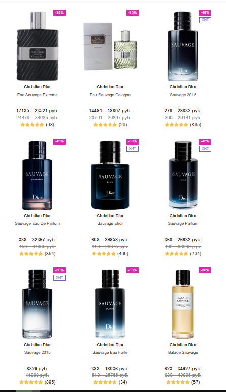Click star rating of Eau Sauvage Extreme
The image size is (226, 392).
(x=33, y=125)
